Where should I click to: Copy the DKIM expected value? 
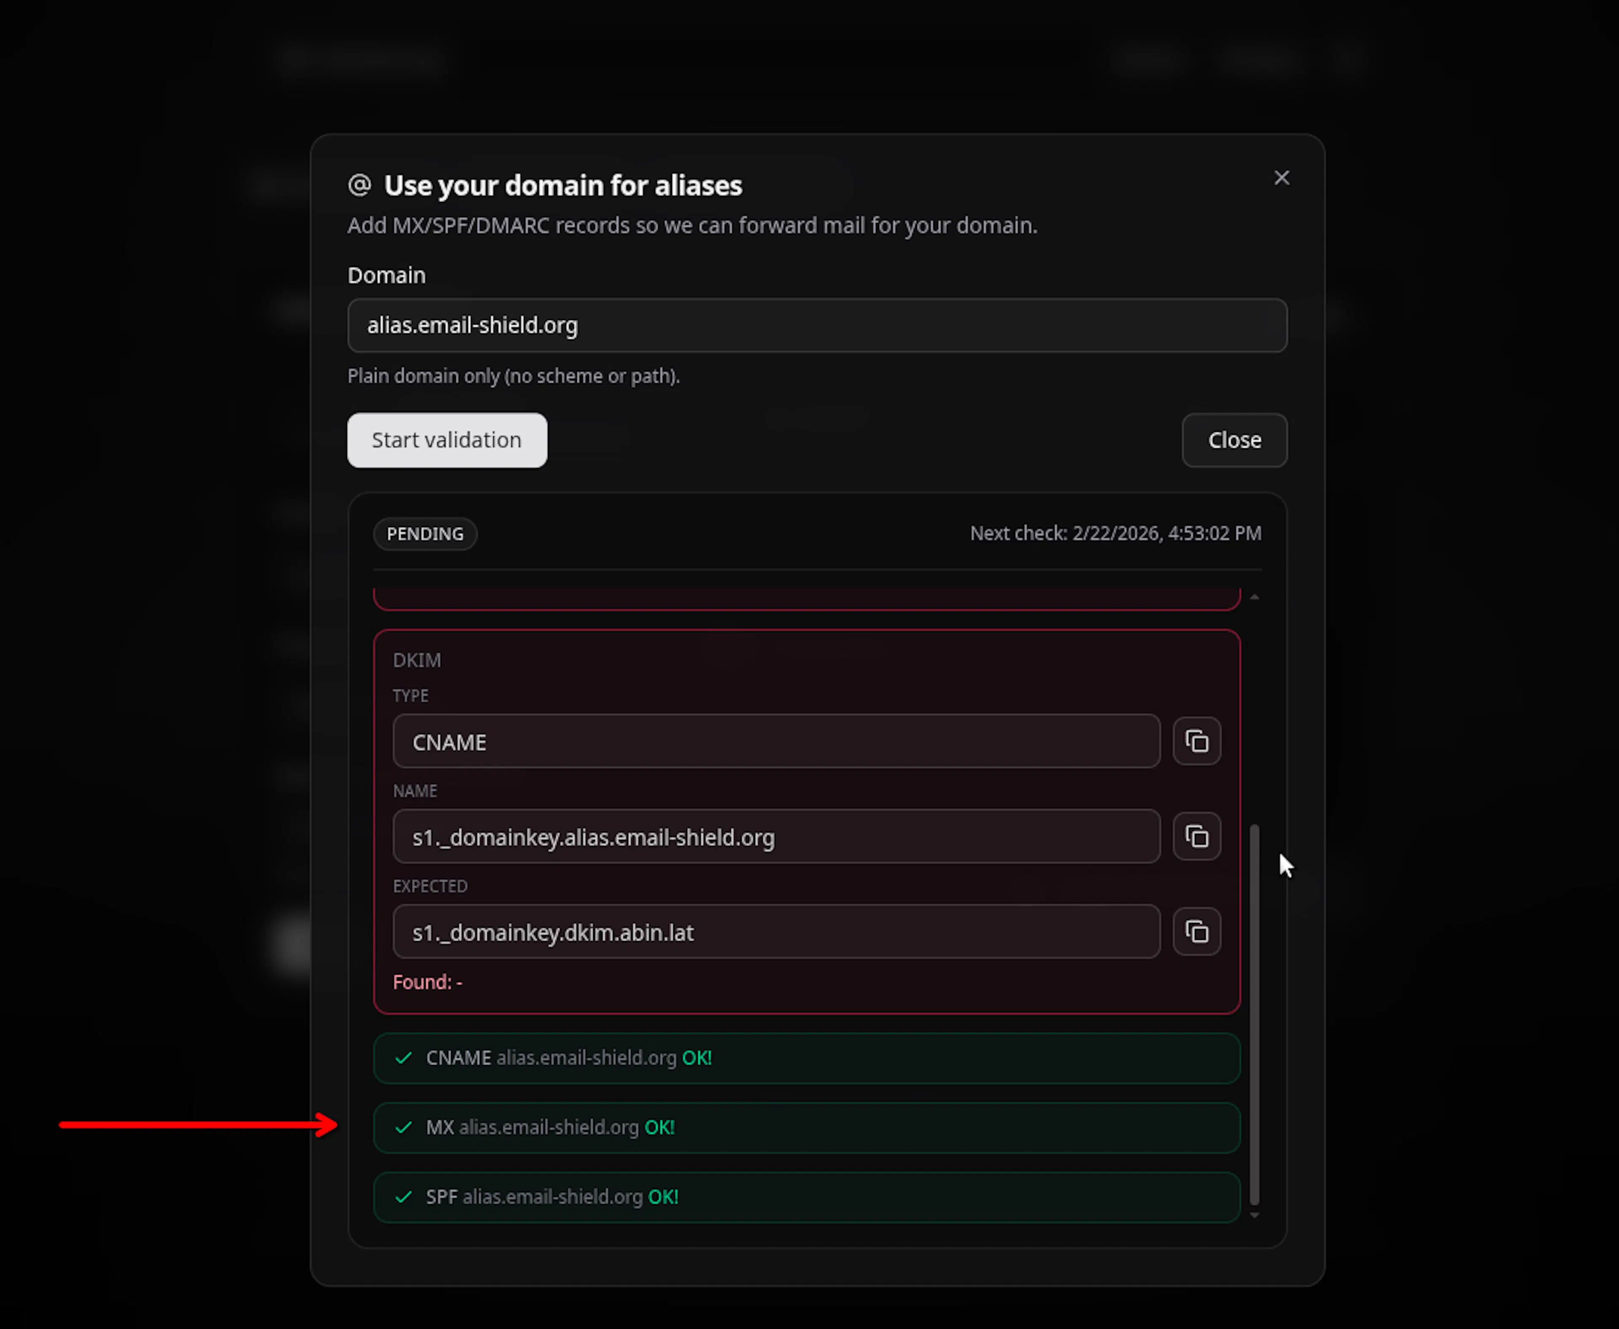click(1197, 932)
